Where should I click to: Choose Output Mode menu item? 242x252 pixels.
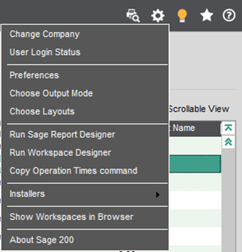[85, 93]
